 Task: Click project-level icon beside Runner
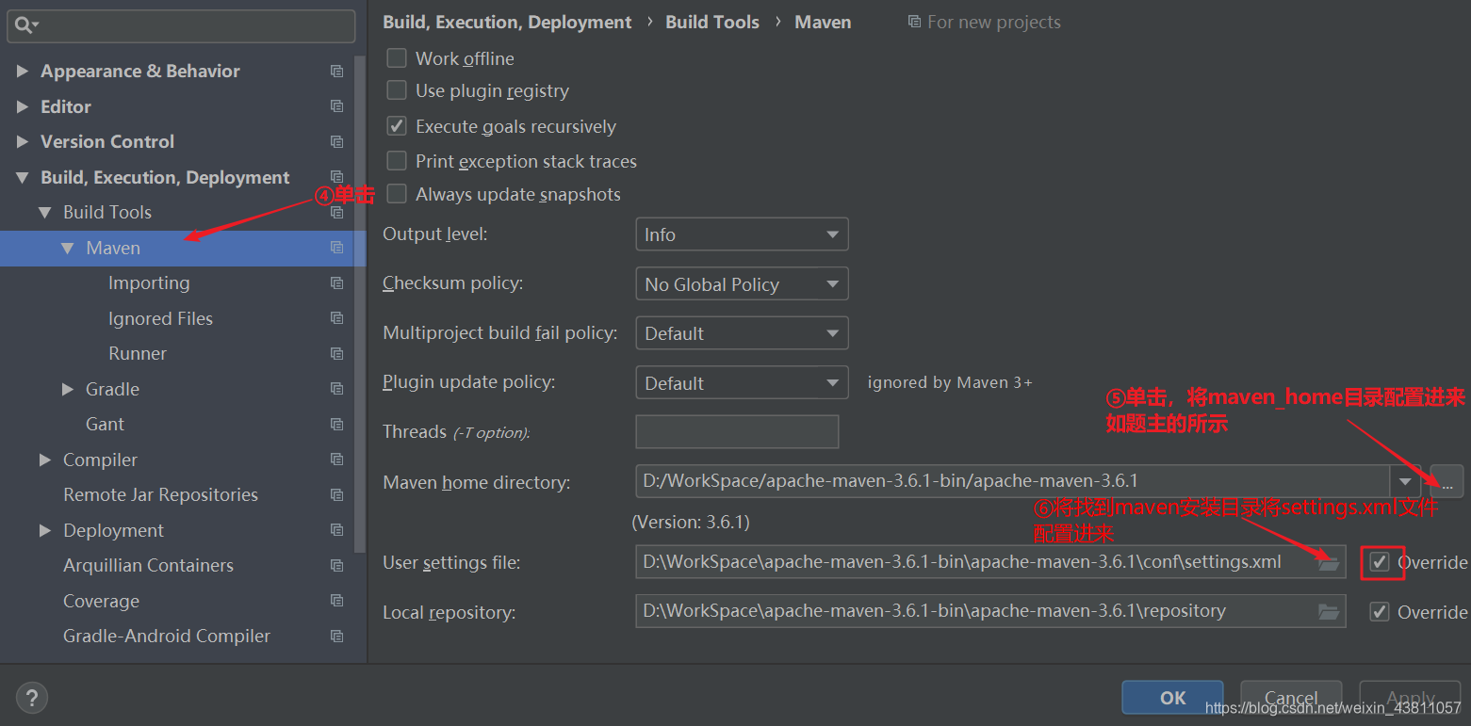[336, 353]
